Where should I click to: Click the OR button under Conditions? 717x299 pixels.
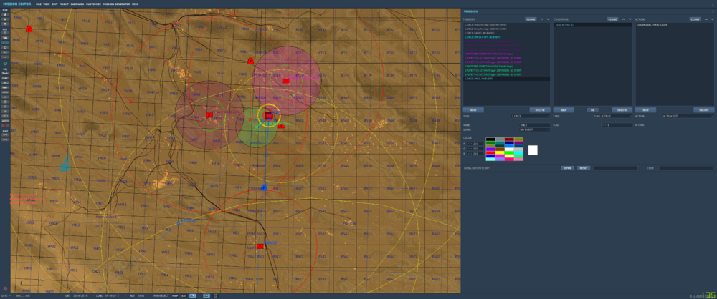click(593, 110)
